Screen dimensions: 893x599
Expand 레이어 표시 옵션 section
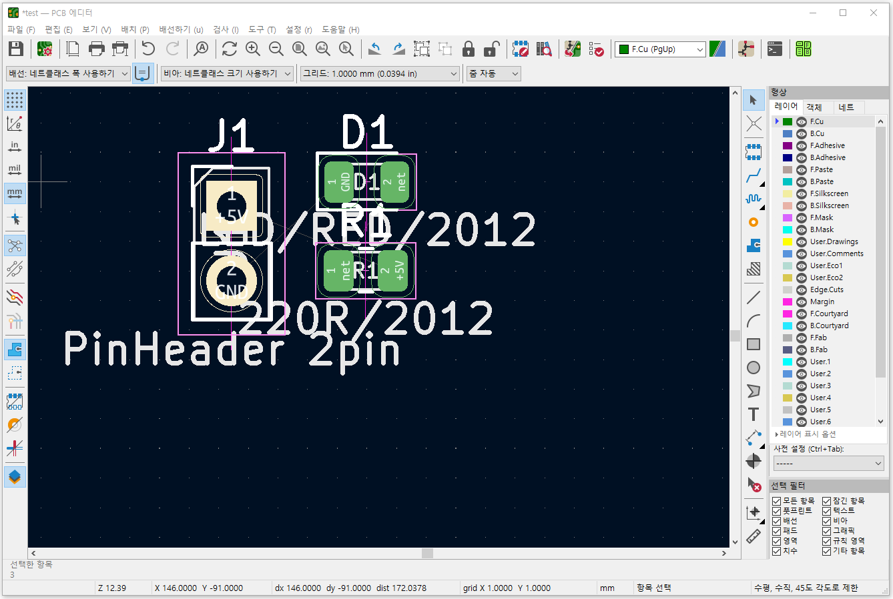(x=805, y=434)
